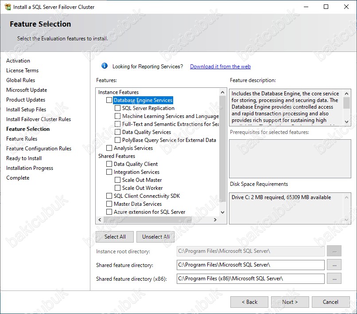The width and height of the screenshot is (357, 314).
Task: Browse for the shared feature directory (x86)
Action: [334, 279]
